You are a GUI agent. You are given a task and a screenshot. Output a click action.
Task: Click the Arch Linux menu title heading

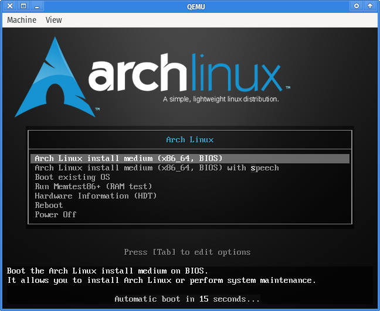tap(190, 139)
